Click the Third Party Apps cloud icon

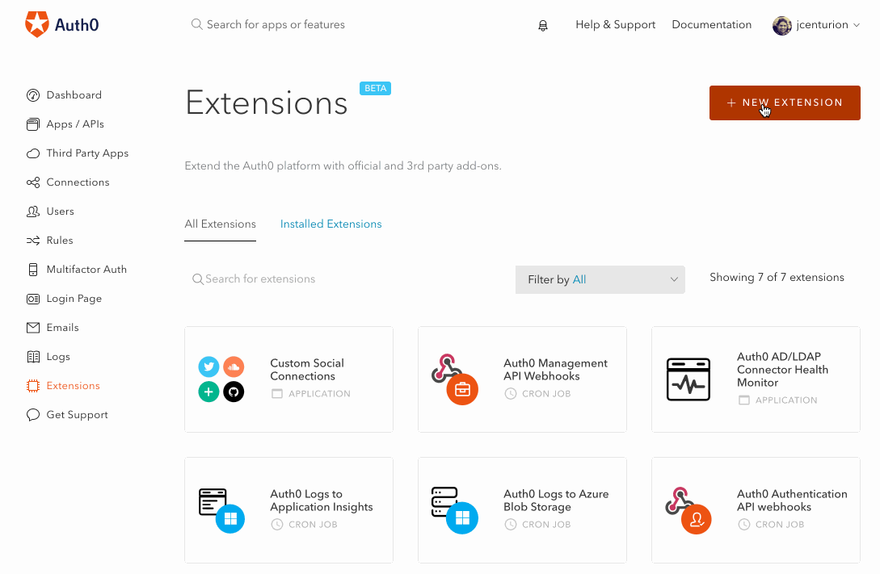point(33,153)
